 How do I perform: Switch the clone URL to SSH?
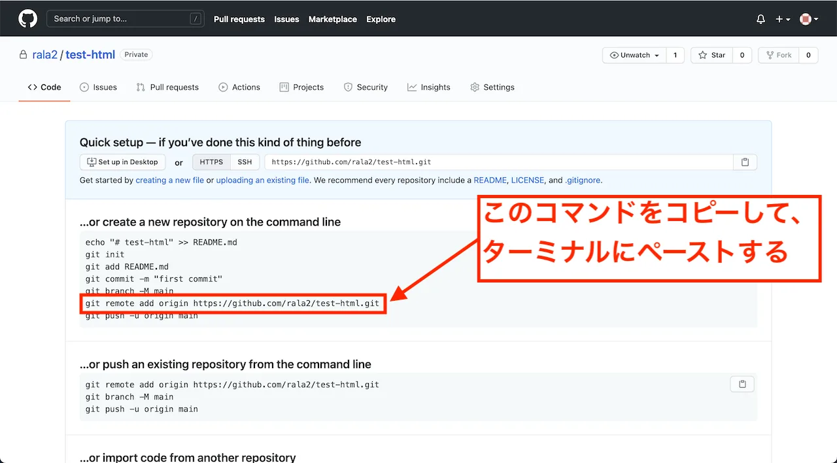[x=245, y=162]
